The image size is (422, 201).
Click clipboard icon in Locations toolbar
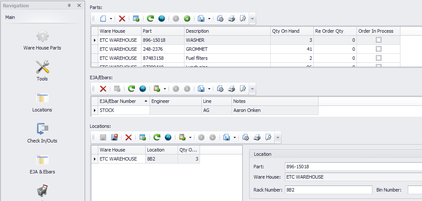(x=182, y=137)
